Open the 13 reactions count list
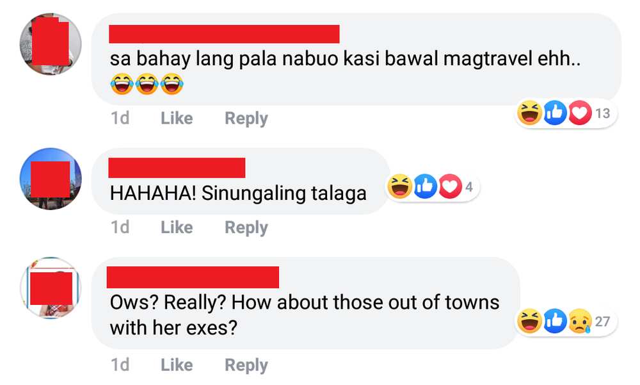 click(602, 113)
